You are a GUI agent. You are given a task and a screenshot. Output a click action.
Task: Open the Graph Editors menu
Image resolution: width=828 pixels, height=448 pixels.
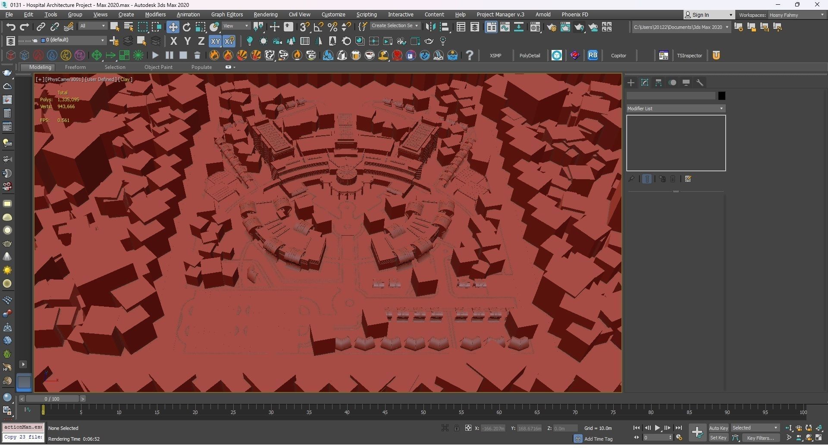pos(227,15)
